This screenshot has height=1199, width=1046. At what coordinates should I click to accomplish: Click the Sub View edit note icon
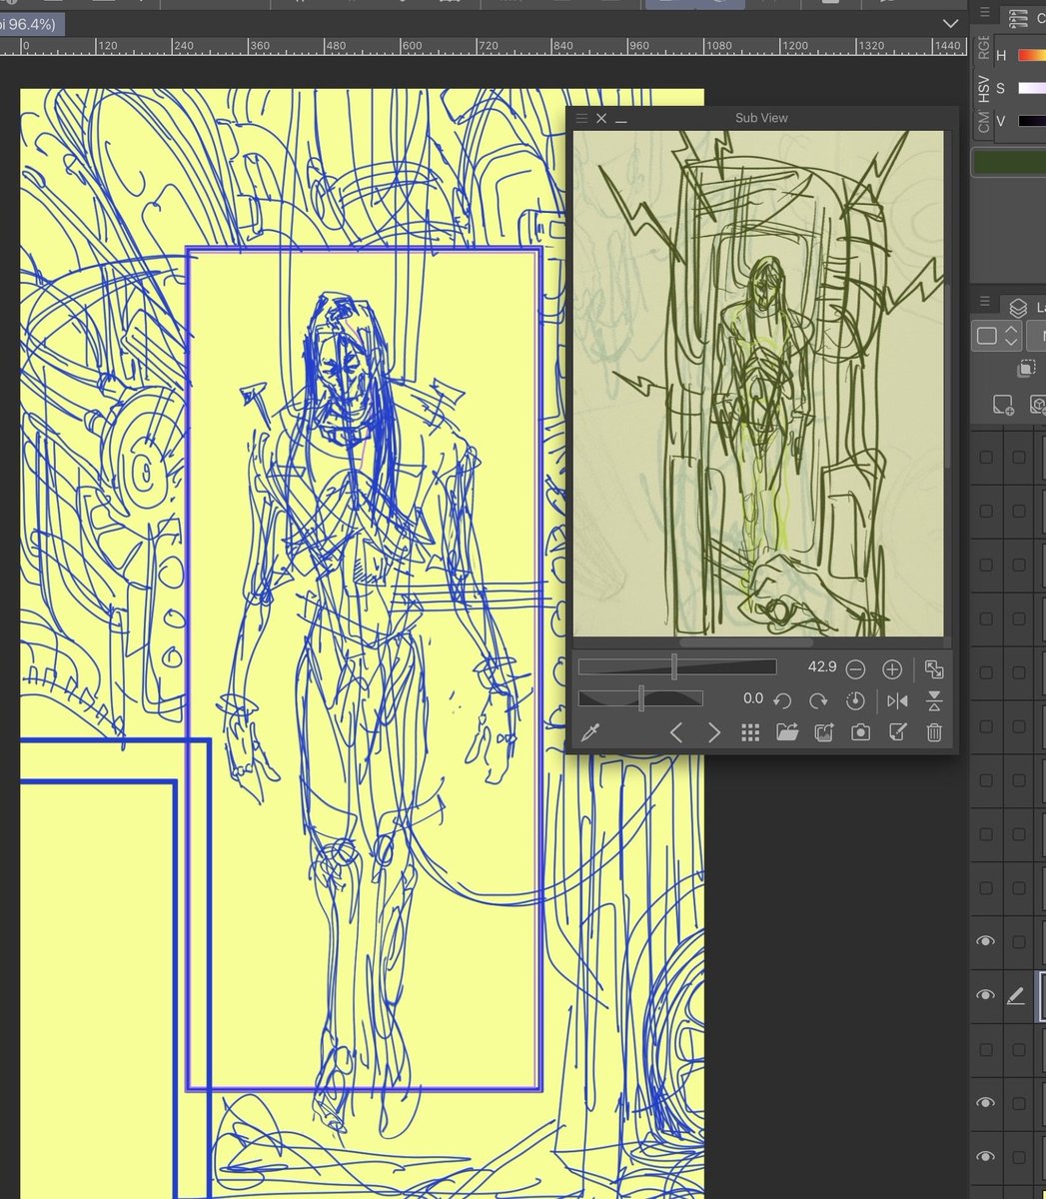(x=897, y=732)
